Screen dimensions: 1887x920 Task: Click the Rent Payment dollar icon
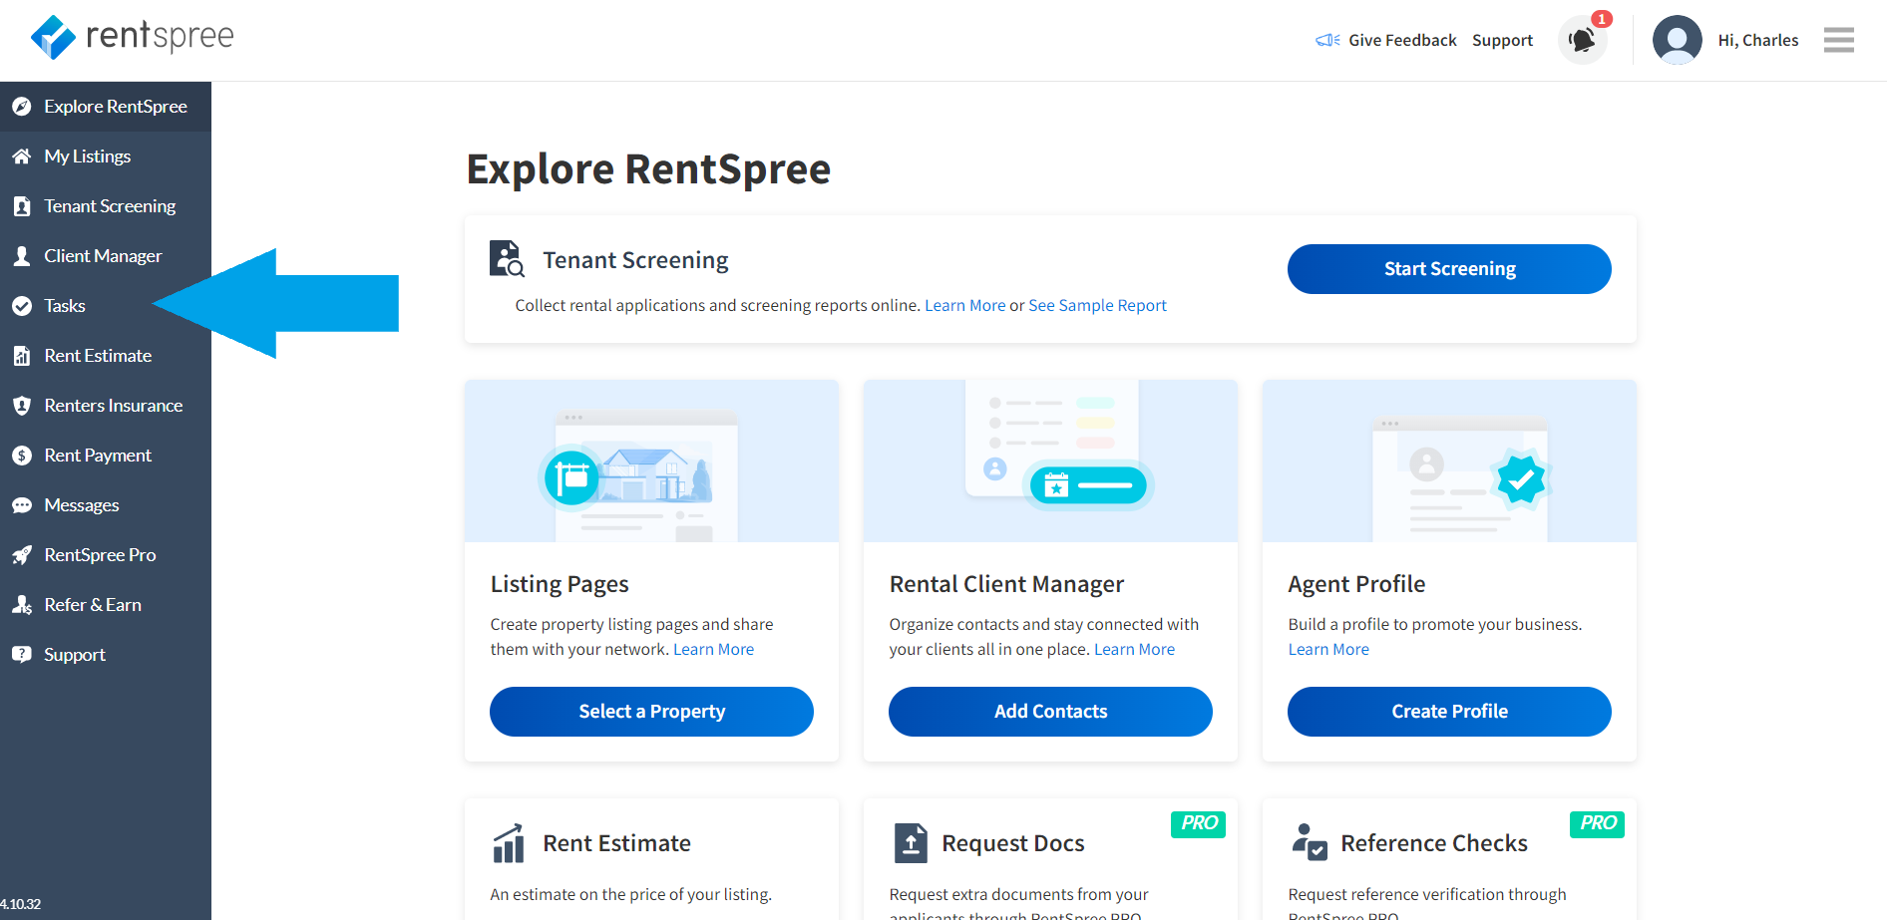(x=22, y=456)
